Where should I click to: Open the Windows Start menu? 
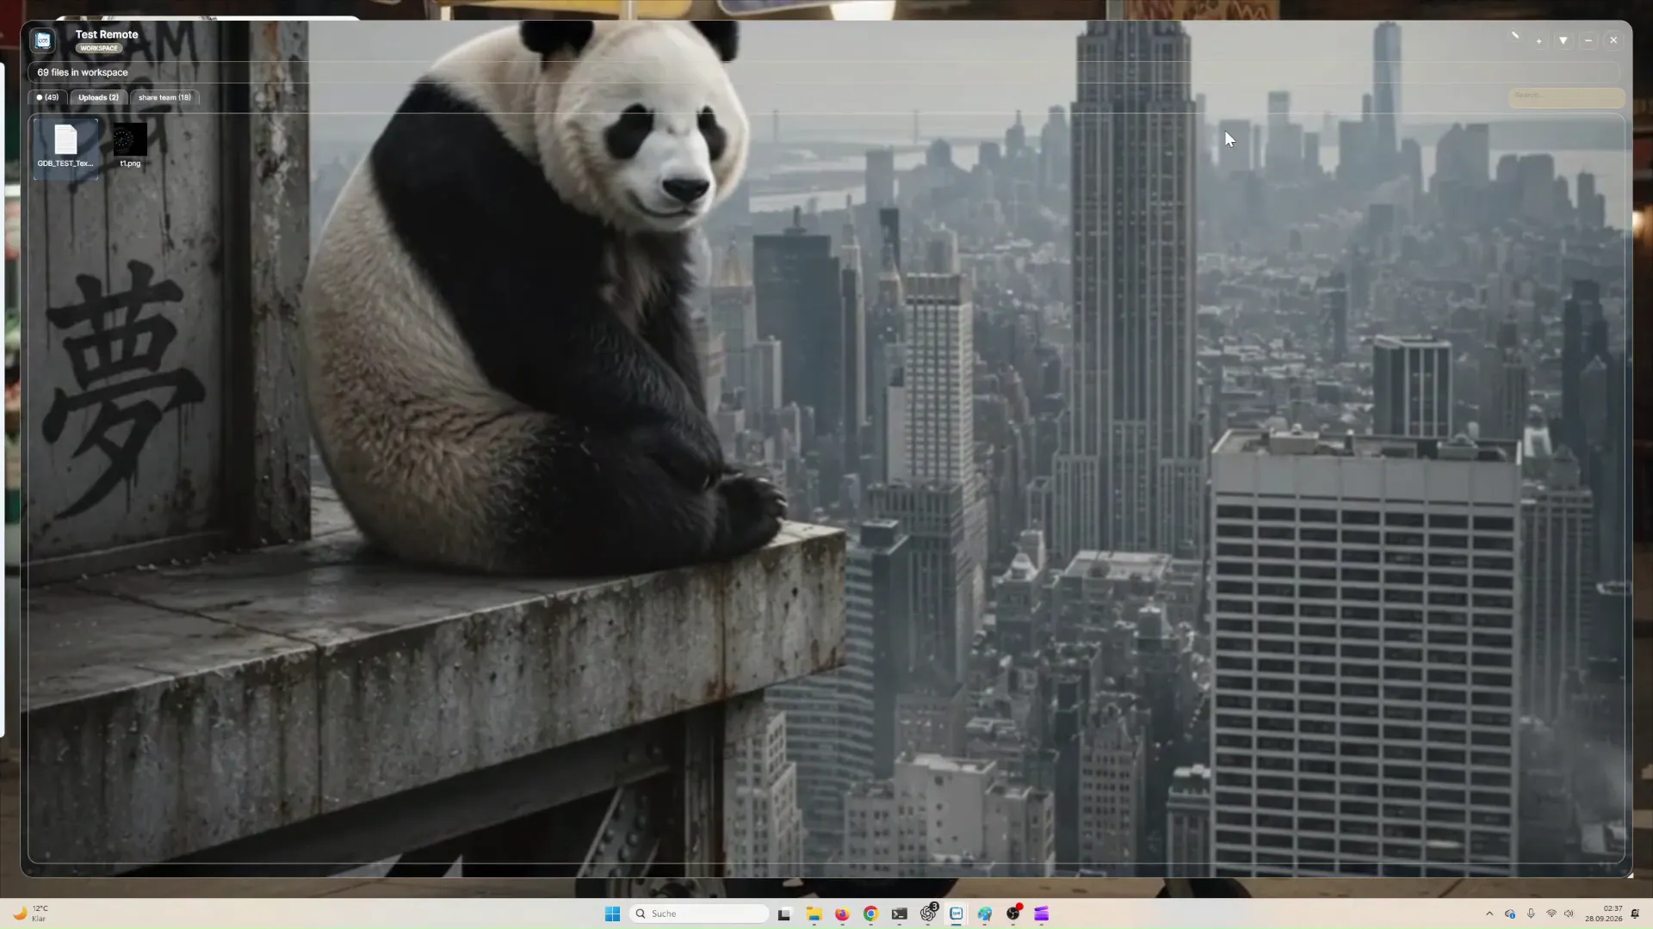(x=612, y=914)
